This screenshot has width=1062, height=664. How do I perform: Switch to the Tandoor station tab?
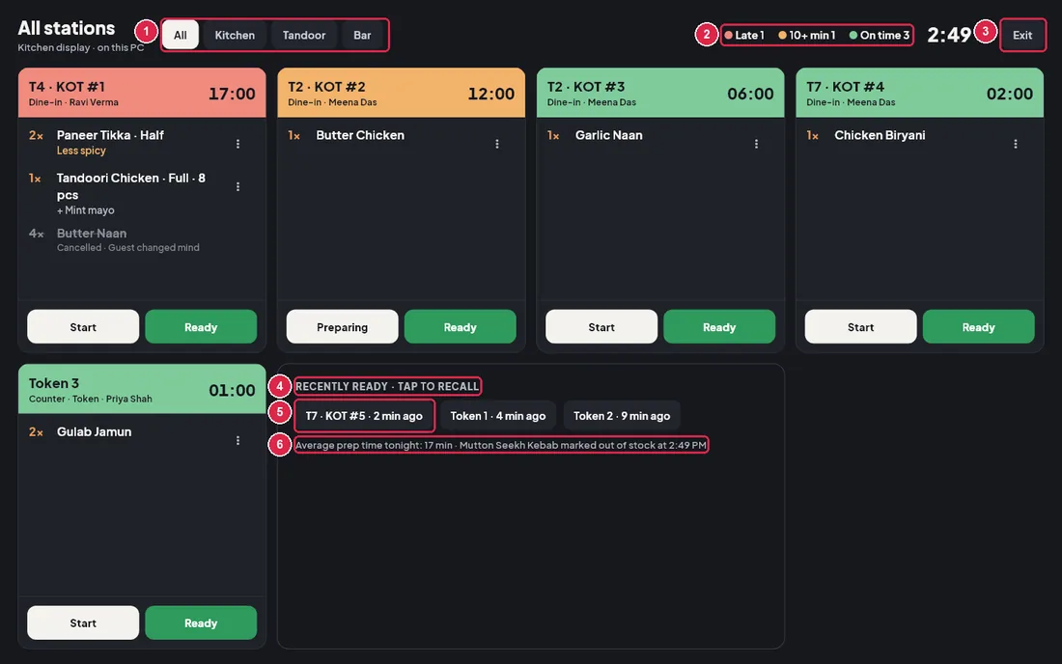(304, 35)
